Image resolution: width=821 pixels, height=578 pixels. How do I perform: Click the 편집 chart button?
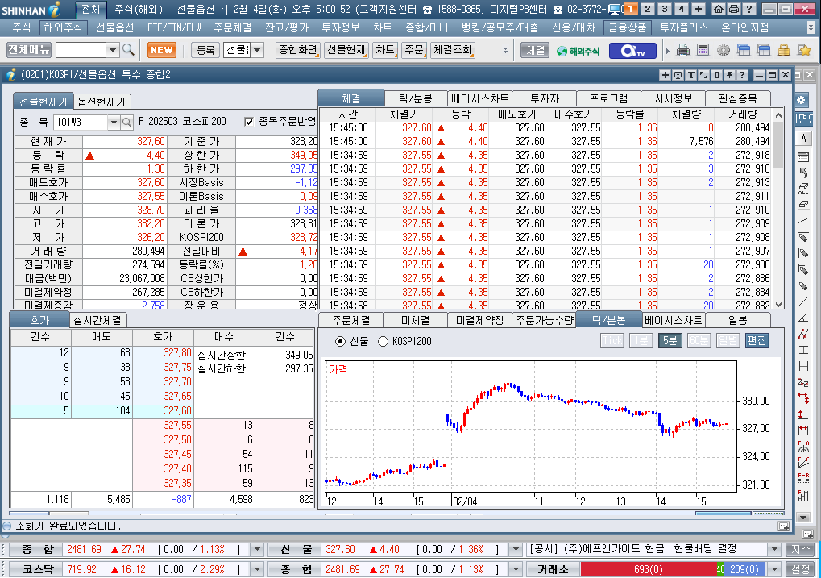click(757, 341)
